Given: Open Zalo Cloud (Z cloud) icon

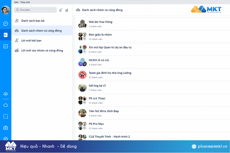Looking at the screenshot, I should click(6, 94).
